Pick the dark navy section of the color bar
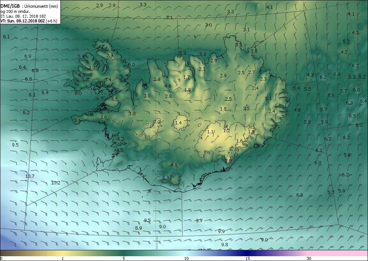The image size is (368, 261). pos(247,253)
